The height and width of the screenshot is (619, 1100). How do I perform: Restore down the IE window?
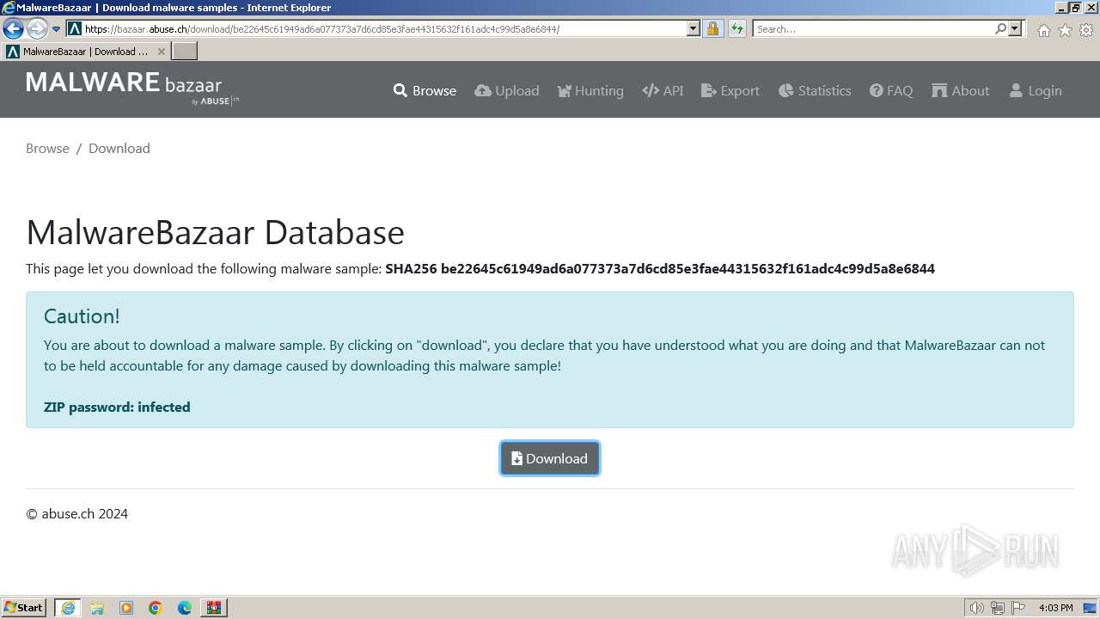[1075, 8]
